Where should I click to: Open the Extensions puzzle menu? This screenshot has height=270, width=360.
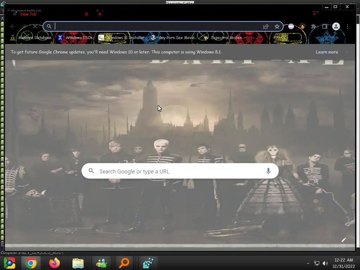coord(313,27)
